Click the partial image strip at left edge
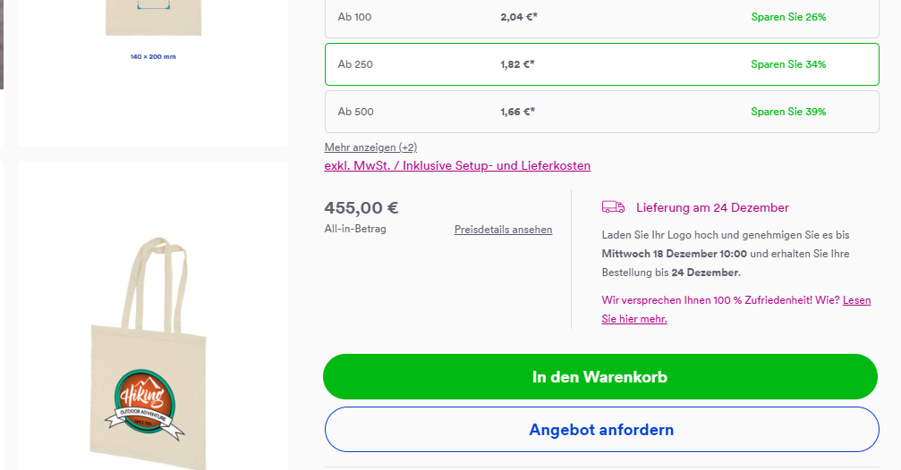The image size is (901, 470). click(x=2, y=45)
